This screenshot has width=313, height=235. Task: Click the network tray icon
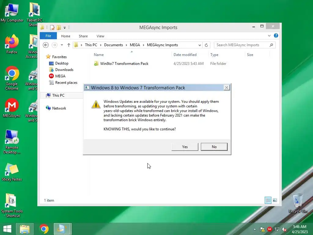[x=277, y=229]
